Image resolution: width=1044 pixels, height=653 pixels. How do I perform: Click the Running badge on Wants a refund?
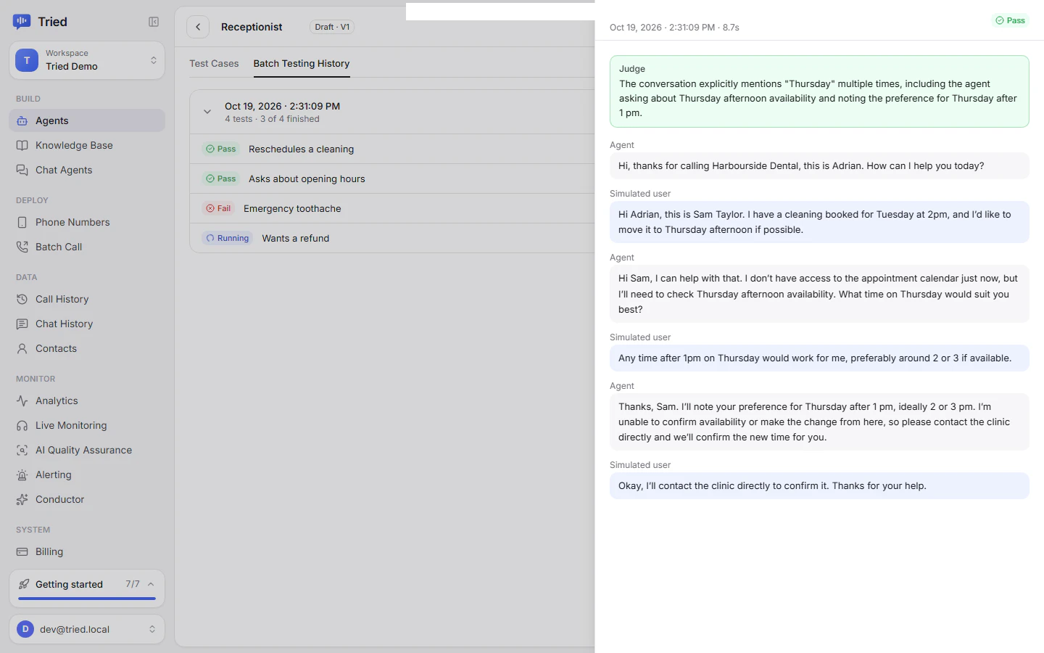pyautogui.click(x=228, y=238)
